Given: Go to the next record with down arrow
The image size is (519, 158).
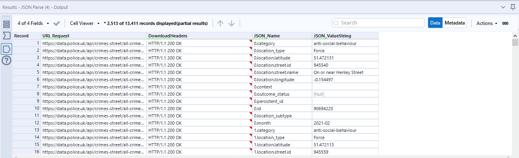Looking at the screenshot, I should pos(232,23).
